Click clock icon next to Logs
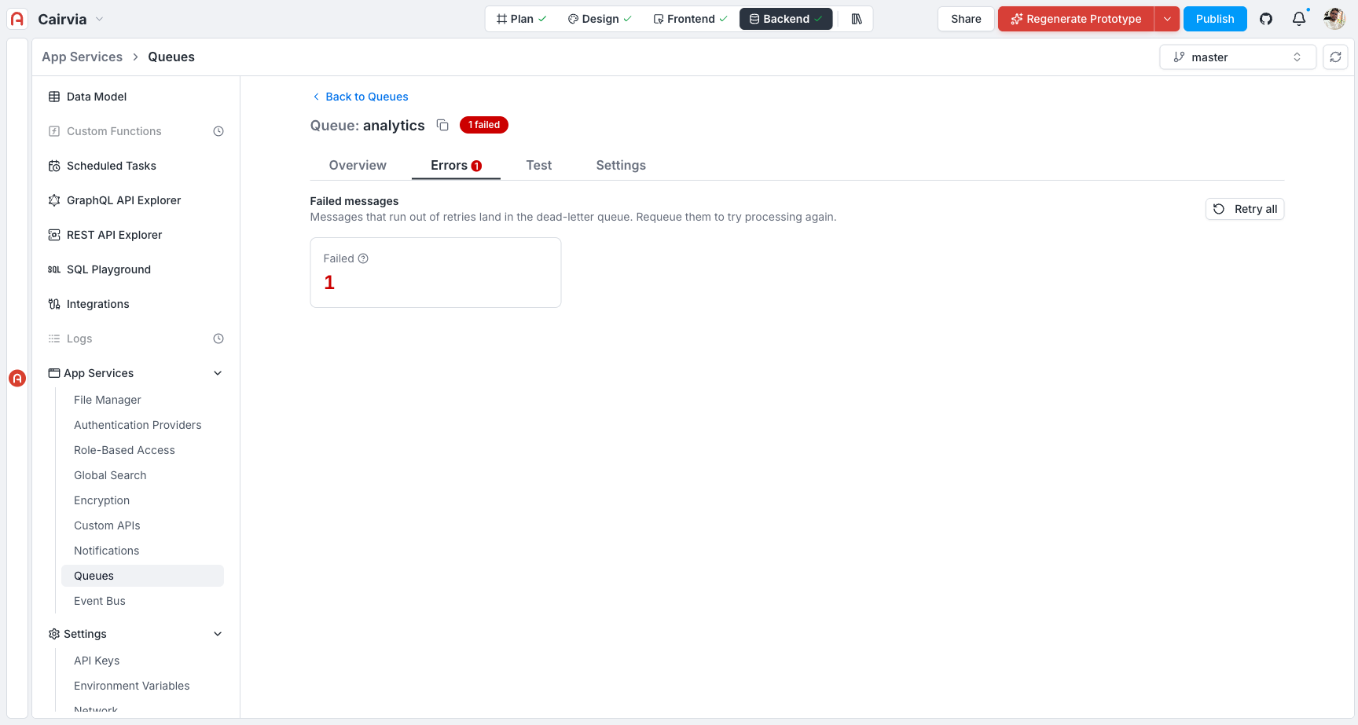 pyautogui.click(x=218, y=339)
